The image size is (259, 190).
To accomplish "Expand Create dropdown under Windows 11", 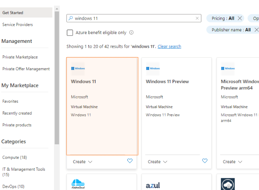I will (83, 162).
